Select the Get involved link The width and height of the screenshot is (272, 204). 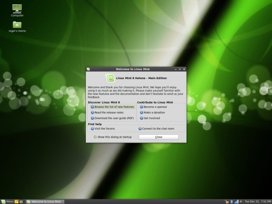pos(151,118)
